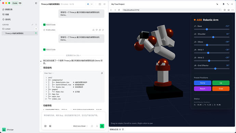The width and height of the screenshot is (236, 133).
Task: Click the J4 - Wrist 1 slider handle
Action: click(x=208, y=53)
